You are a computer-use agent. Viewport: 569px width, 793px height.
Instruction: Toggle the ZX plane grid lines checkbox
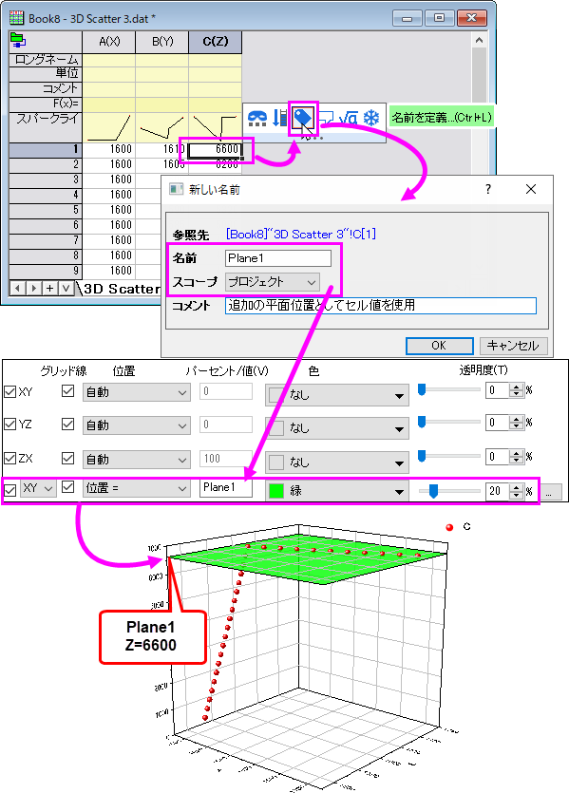pos(67,458)
